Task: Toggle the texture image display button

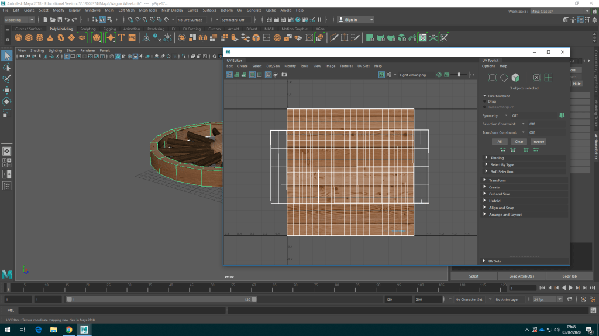Action: coord(381,75)
